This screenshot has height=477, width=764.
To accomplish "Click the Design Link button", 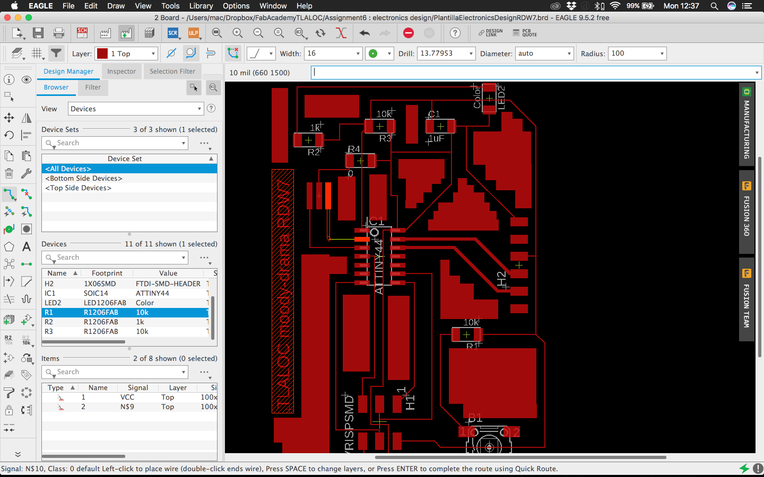I will (x=490, y=33).
